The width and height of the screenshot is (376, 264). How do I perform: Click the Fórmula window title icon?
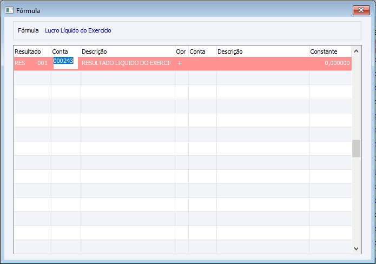pos(9,10)
